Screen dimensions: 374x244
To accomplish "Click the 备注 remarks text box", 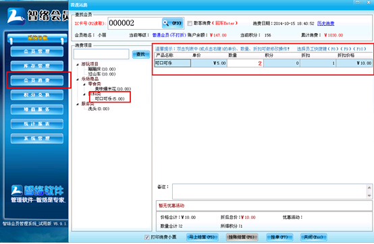I will point(269,191).
